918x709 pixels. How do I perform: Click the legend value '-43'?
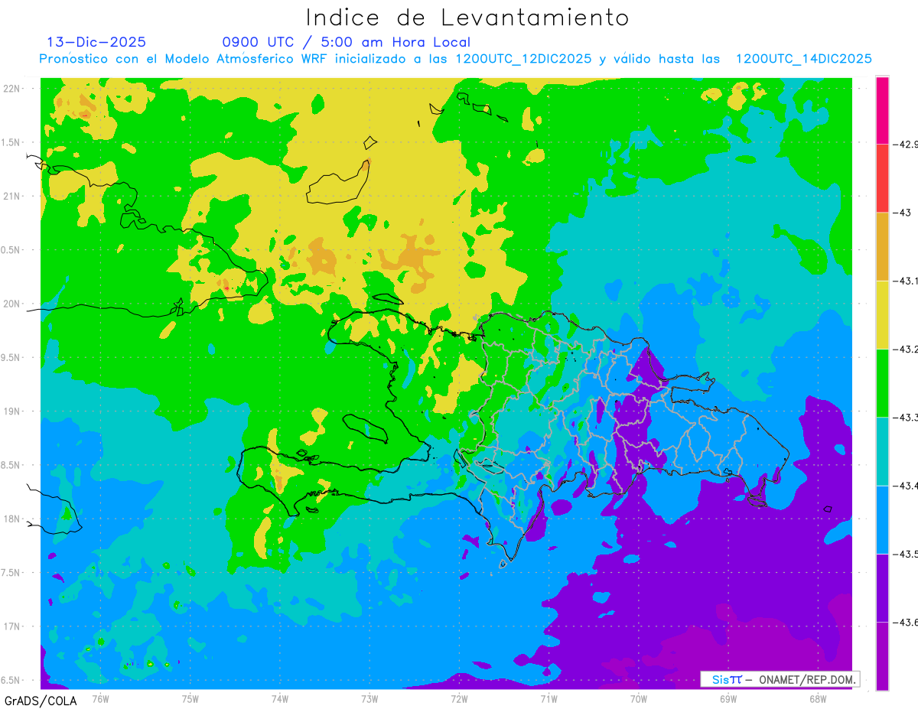pyautogui.click(x=902, y=213)
